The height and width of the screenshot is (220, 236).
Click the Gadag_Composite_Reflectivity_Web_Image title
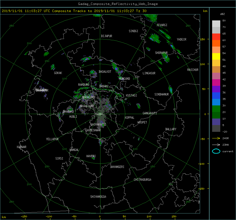(118, 4)
